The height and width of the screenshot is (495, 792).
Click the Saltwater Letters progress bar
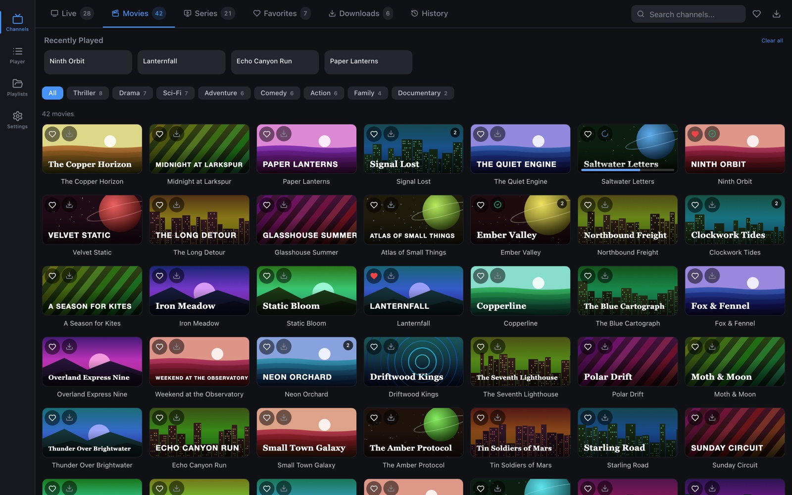pyautogui.click(x=628, y=170)
